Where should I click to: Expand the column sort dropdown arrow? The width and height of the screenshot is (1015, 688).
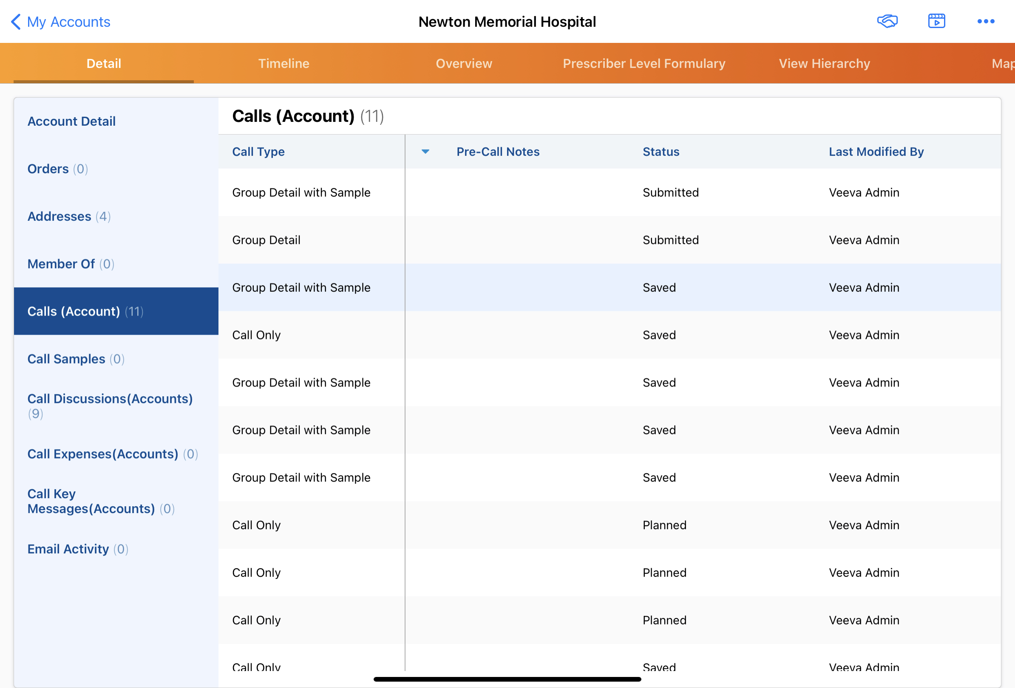[x=425, y=151]
